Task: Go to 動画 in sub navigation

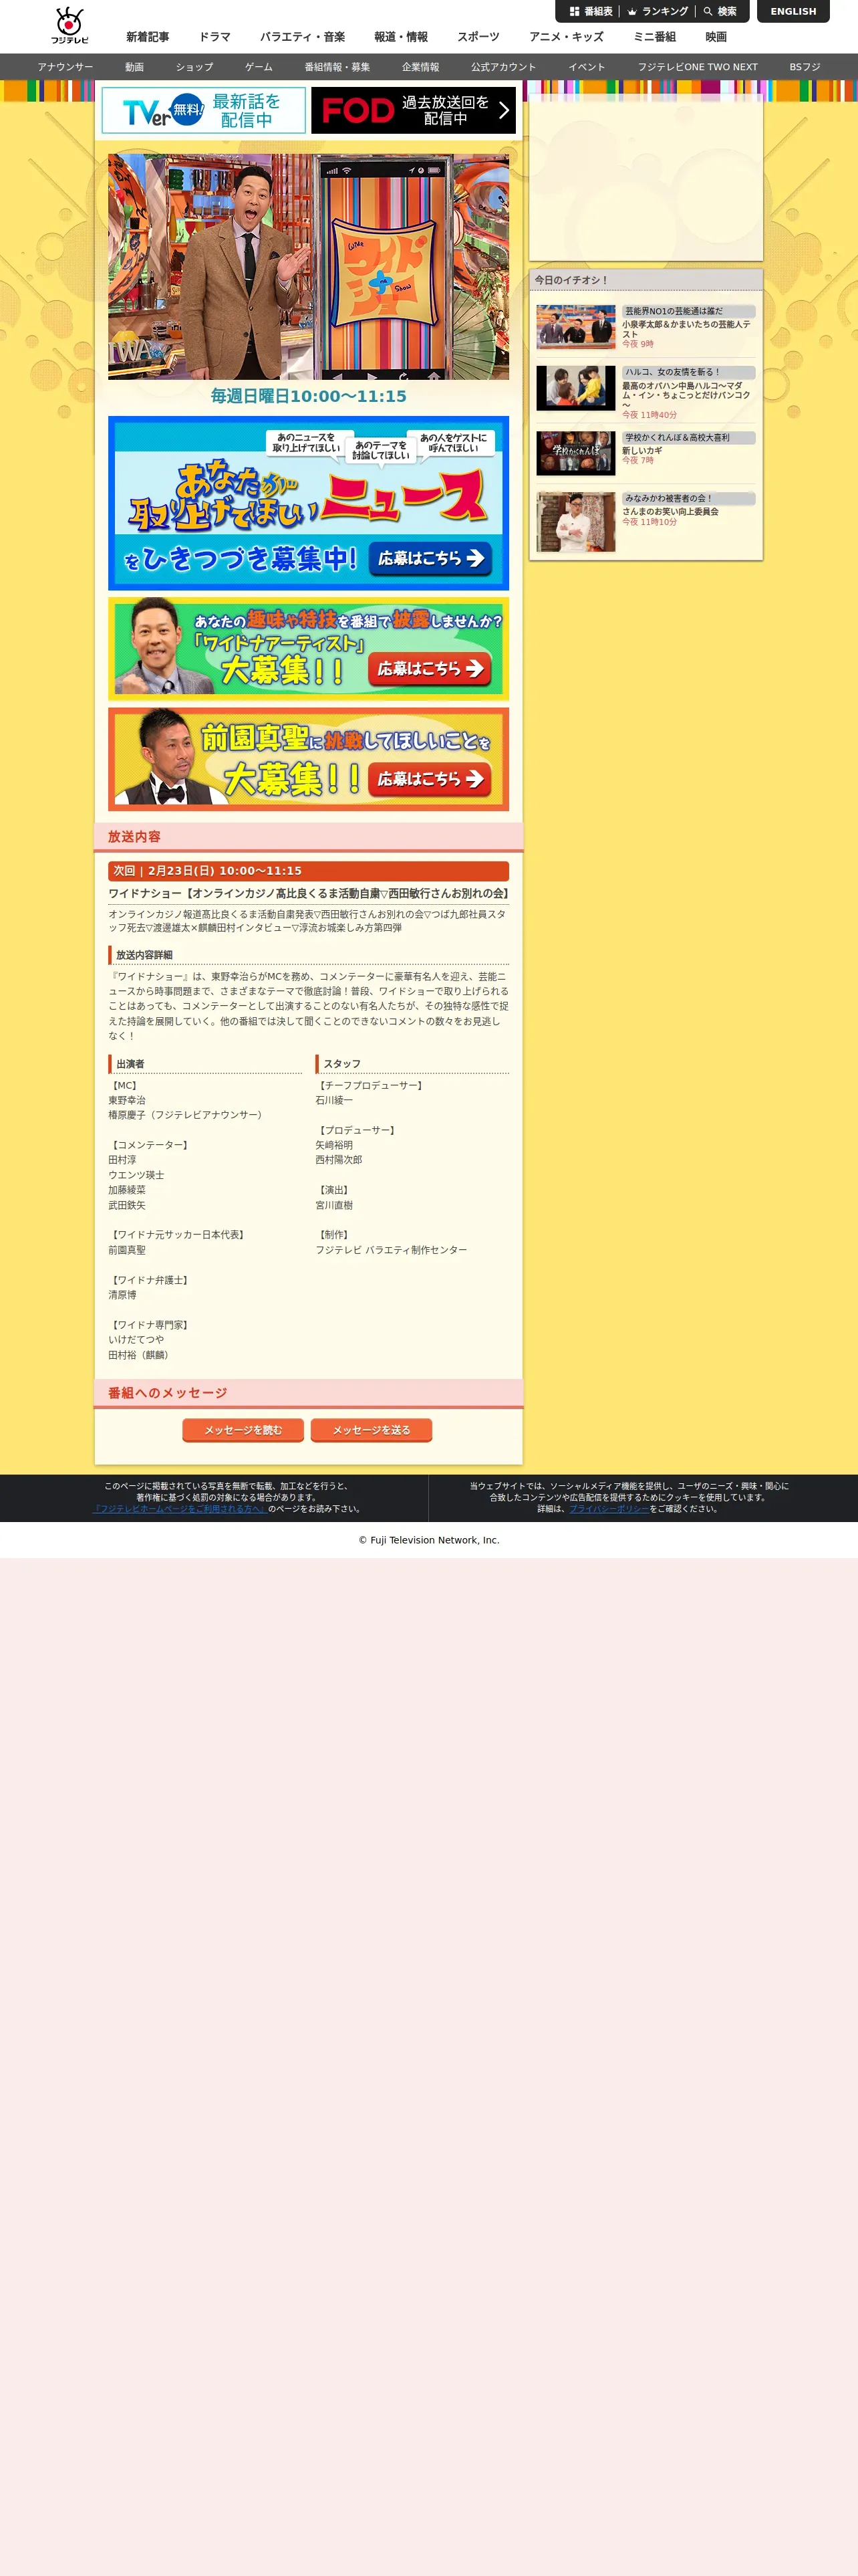Action: pyautogui.click(x=135, y=67)
